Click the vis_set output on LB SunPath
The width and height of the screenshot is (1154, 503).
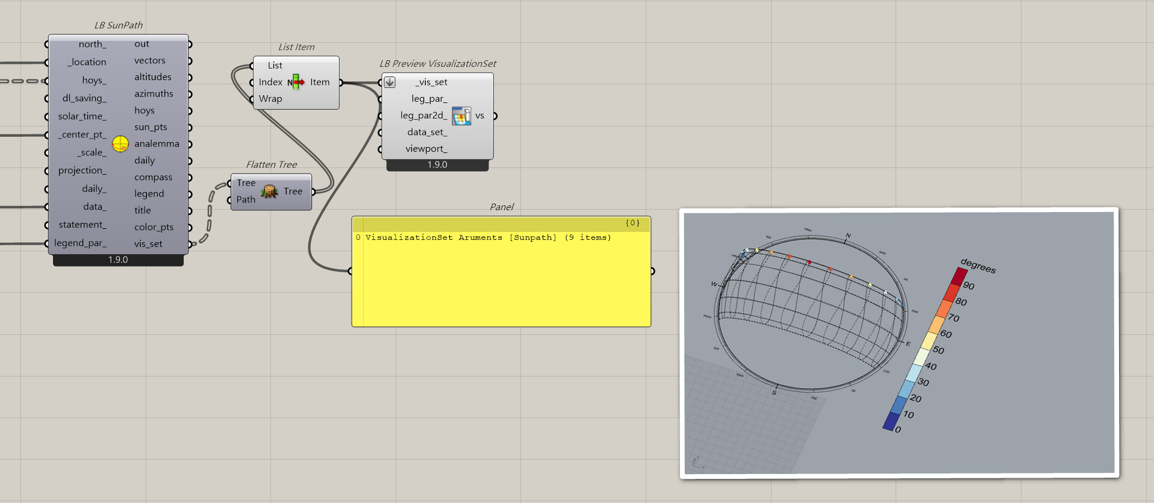pos(148,244)
